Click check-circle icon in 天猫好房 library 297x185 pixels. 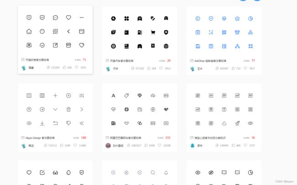pos(42,45)
